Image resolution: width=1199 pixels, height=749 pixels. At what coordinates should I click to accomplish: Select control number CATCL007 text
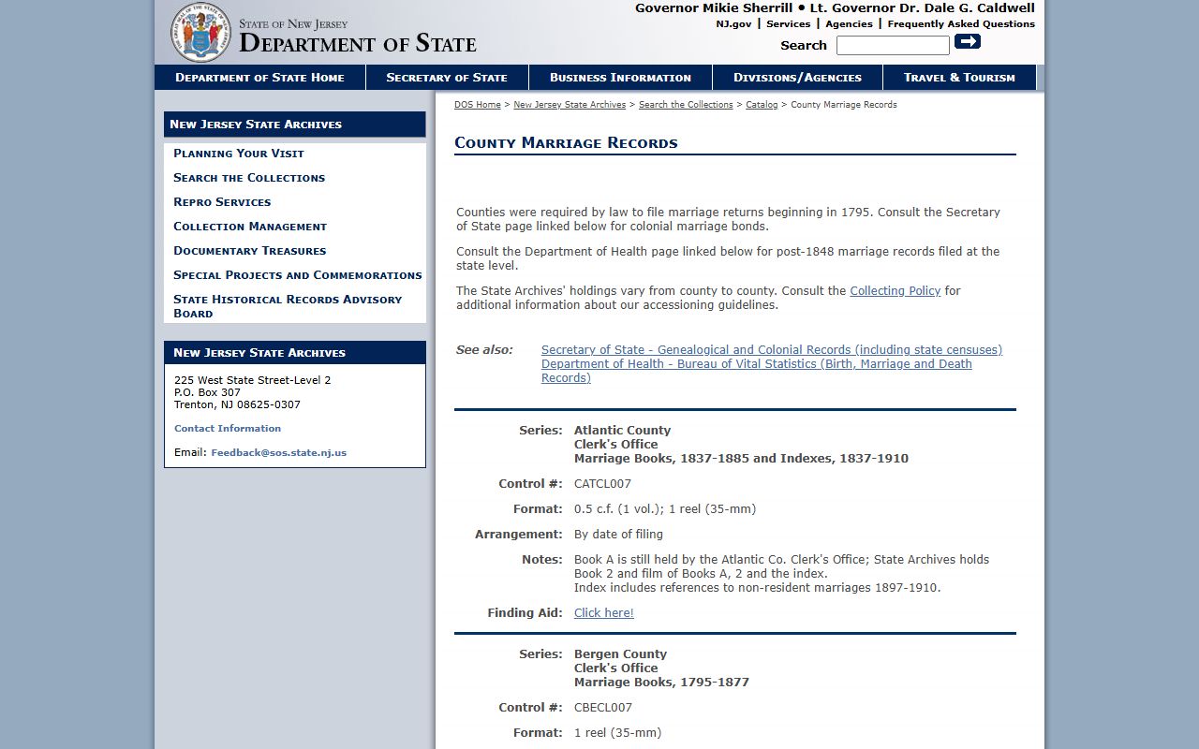coord(602,484)
